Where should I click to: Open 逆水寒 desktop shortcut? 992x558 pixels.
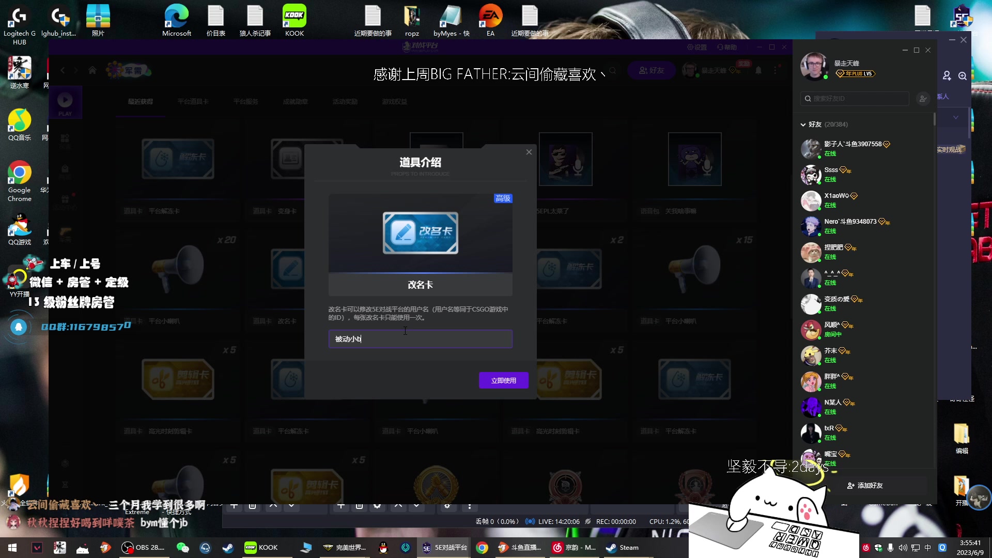point(20,73)
